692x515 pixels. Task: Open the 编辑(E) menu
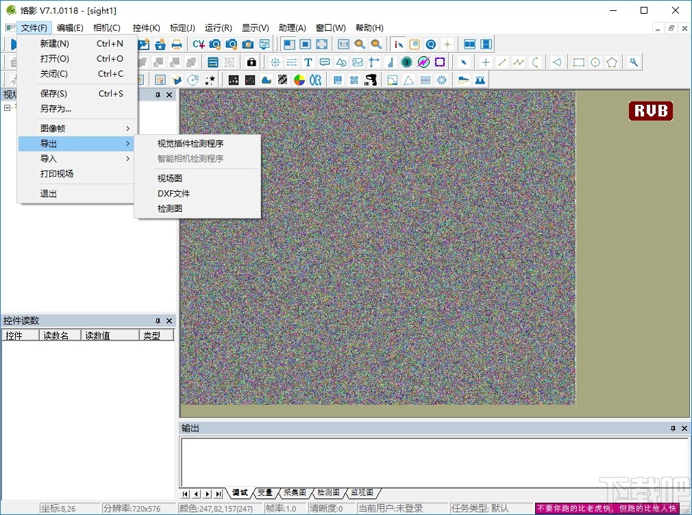pyautogui.click(x=70, y=28)
